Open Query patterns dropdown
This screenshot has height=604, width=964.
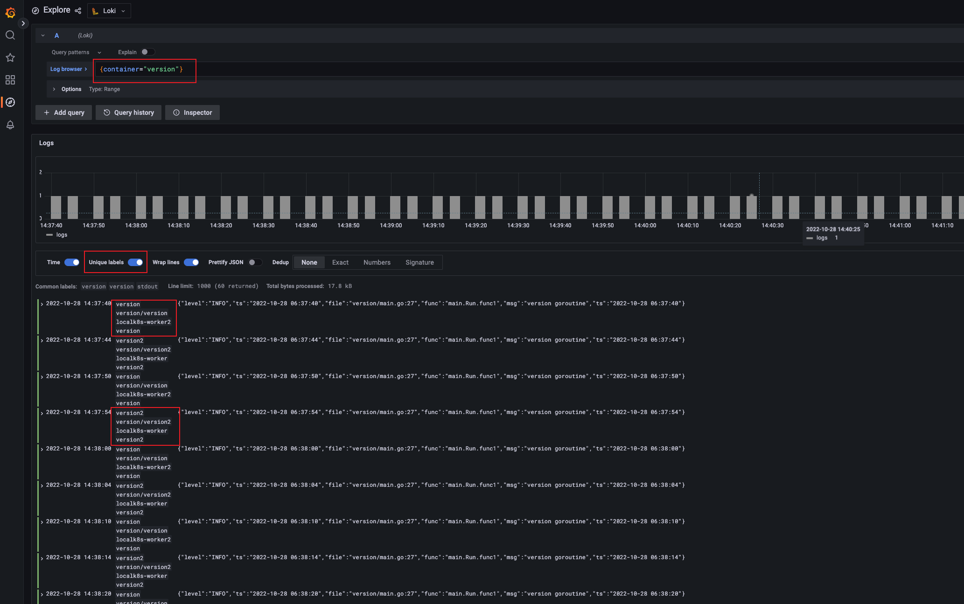[77, 52]
